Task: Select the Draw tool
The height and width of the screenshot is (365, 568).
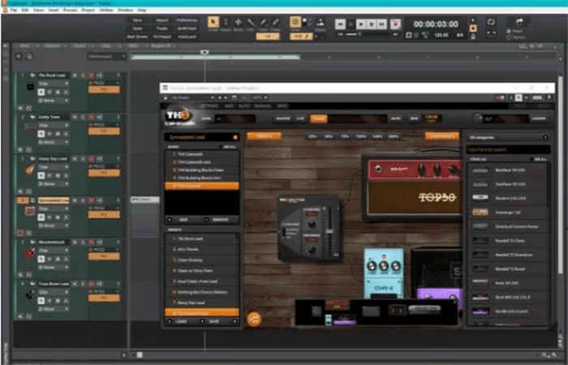Action: pos(264,23)
